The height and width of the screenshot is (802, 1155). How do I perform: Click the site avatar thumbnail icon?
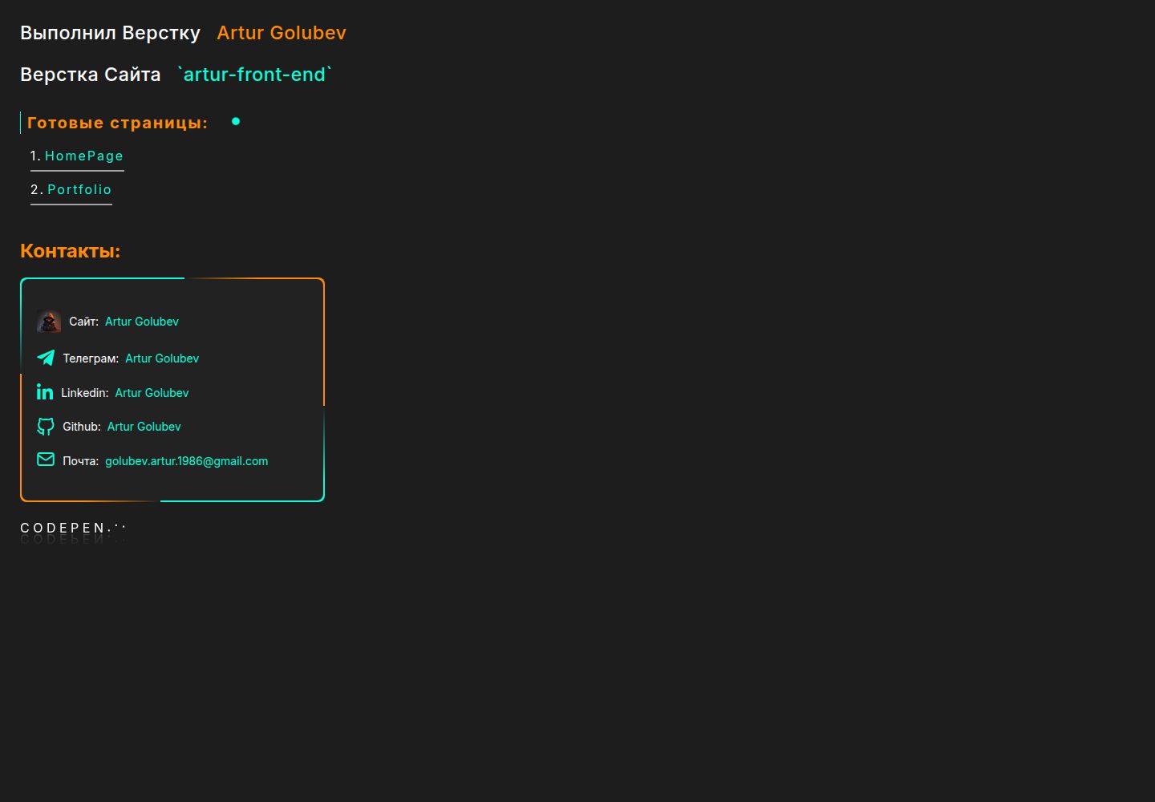49,322
